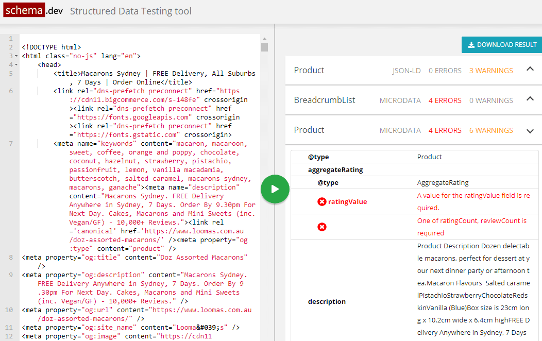
Task: Click the 'AggregateRating' type value
Action: [443, 182]
